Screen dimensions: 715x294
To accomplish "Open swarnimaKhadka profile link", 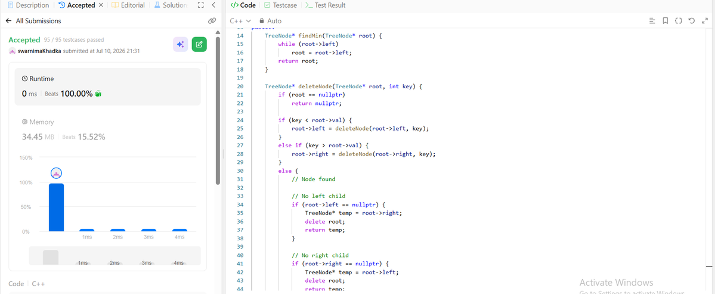I will [x=39, y=51].
